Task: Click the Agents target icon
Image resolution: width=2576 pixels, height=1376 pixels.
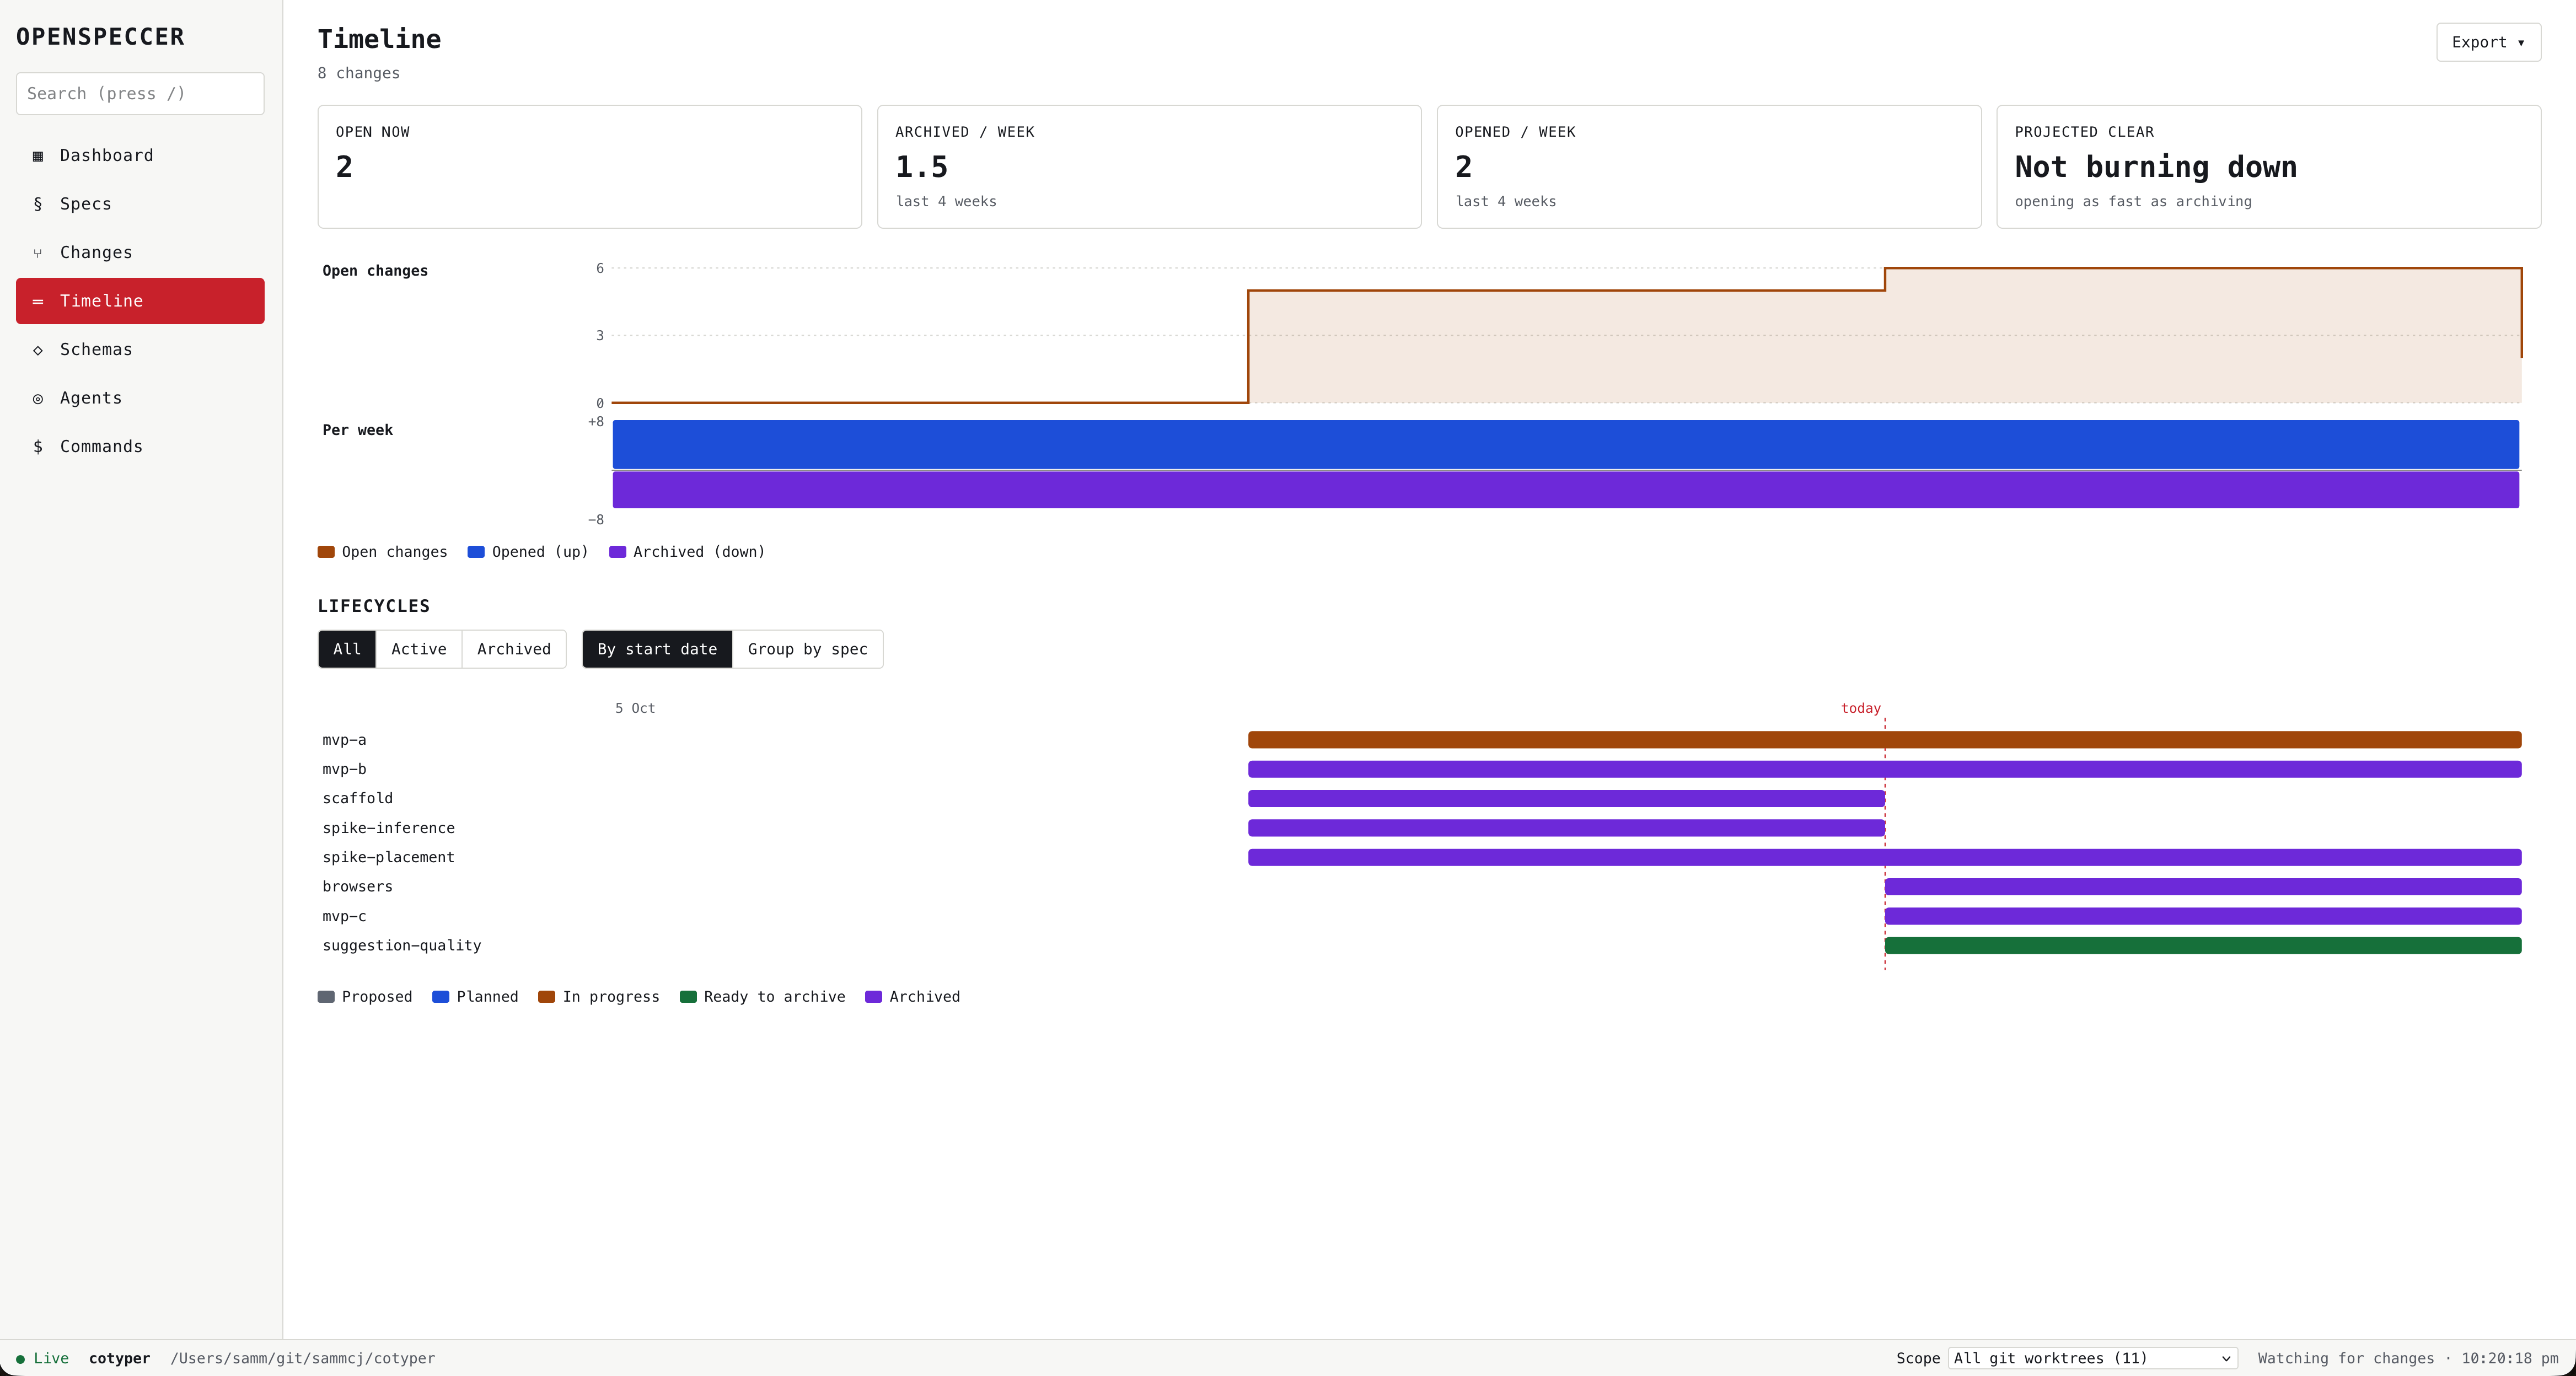Action: (38, 398)
